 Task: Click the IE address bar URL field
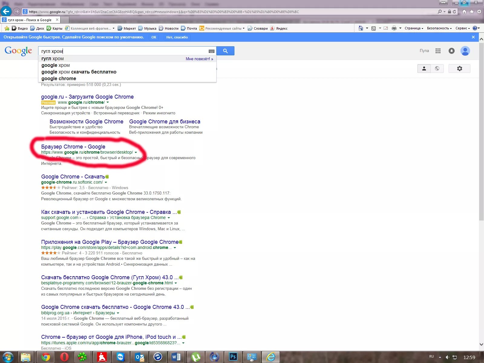pyautogui.click(x=230, y=12)
